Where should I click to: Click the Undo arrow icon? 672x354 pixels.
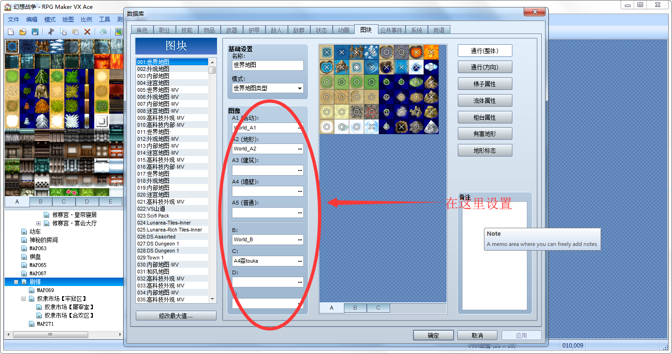(x=103, y=32)
